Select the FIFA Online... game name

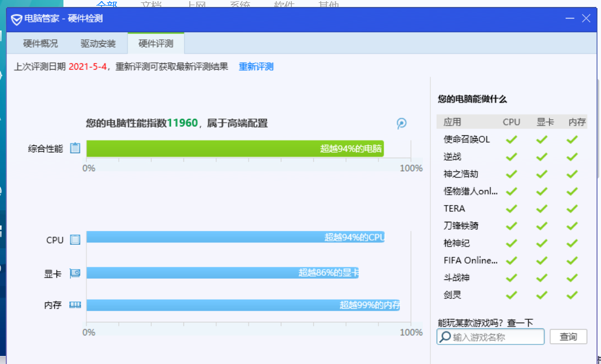click(x=471, y=260)
